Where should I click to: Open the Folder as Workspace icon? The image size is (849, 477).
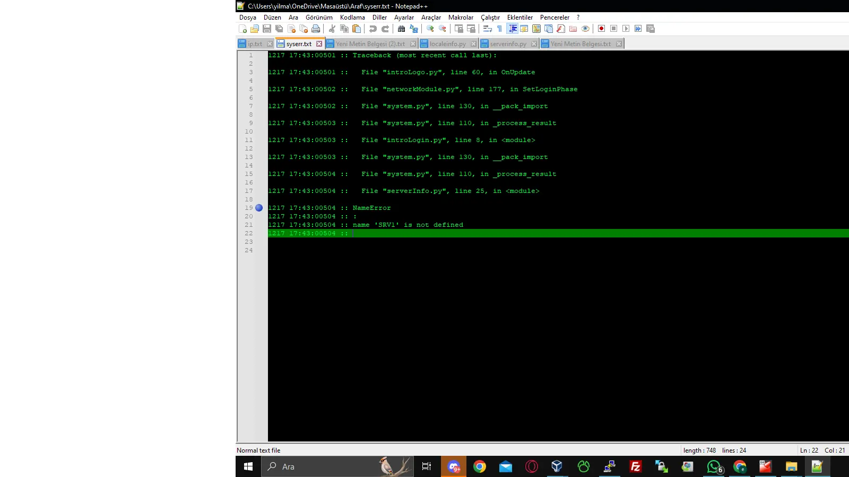(x=573, y=29)
